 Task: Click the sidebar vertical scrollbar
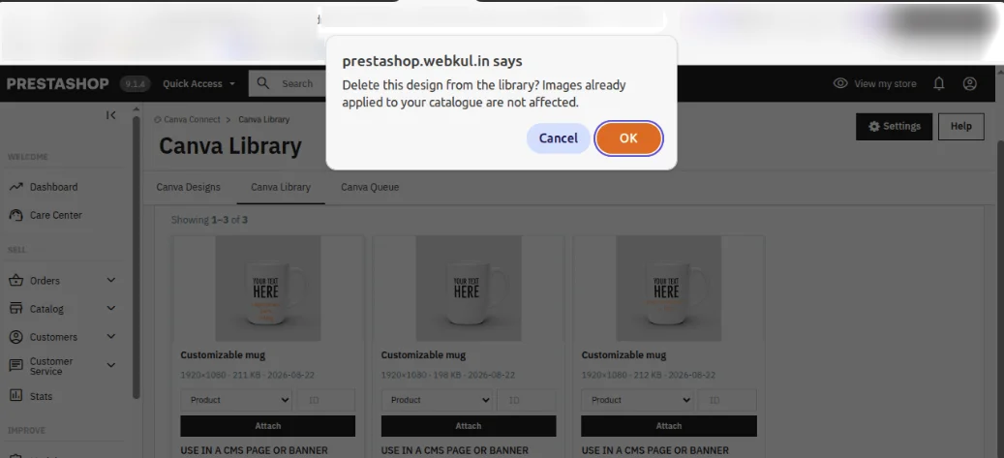[x=136, y=257]
